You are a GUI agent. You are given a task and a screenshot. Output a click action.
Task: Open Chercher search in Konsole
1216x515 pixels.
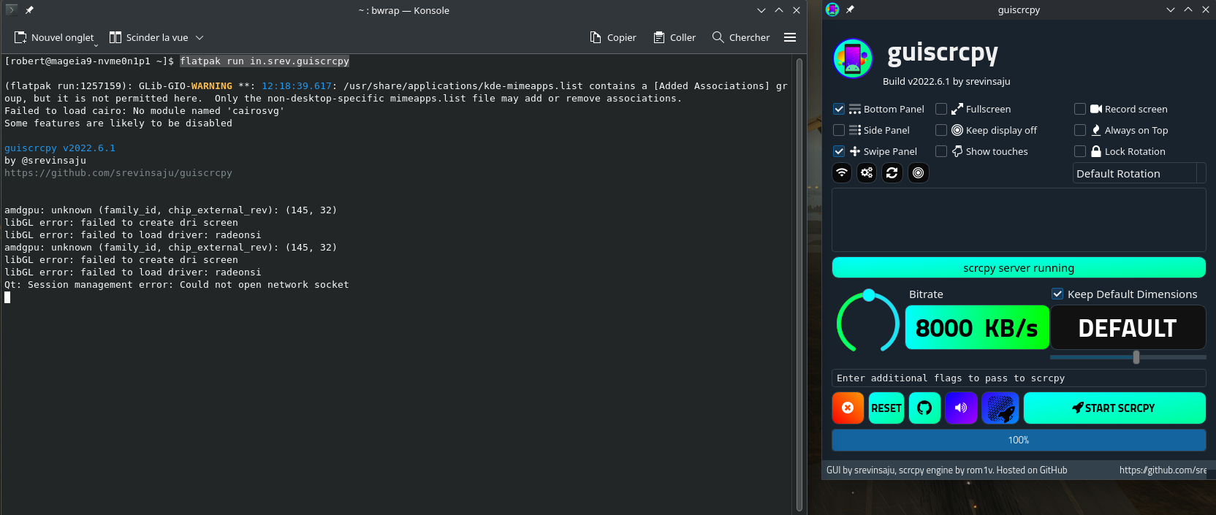pos(741,37)
